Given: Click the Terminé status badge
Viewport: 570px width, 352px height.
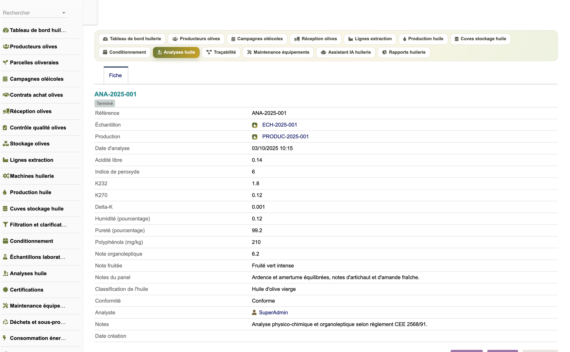Looking at the screenshot, I should tap(105, 103).
